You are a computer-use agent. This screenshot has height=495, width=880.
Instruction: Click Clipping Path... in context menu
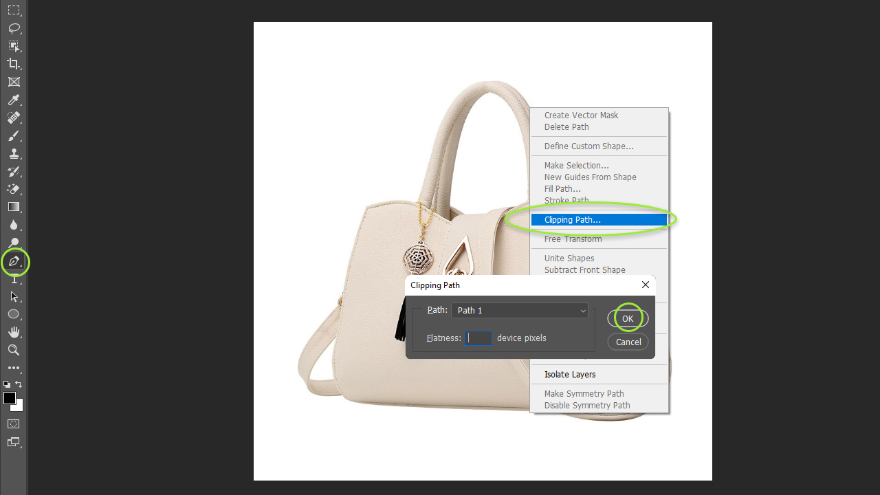(598, 220)
